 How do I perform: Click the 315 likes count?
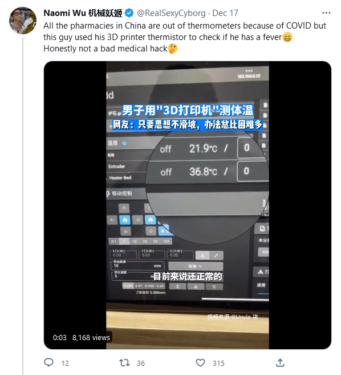click(x=218, y=364)
